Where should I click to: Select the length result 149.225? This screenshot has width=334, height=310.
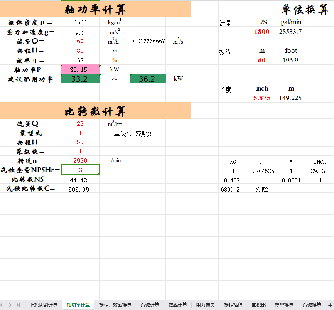coord(291,98)
